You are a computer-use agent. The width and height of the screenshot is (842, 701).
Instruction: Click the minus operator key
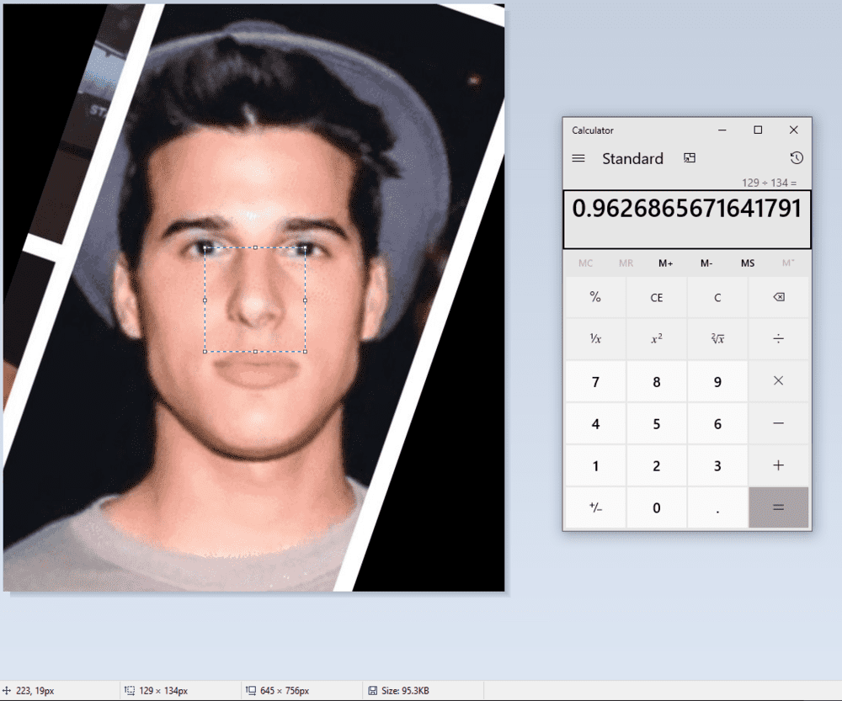point(779,423)
